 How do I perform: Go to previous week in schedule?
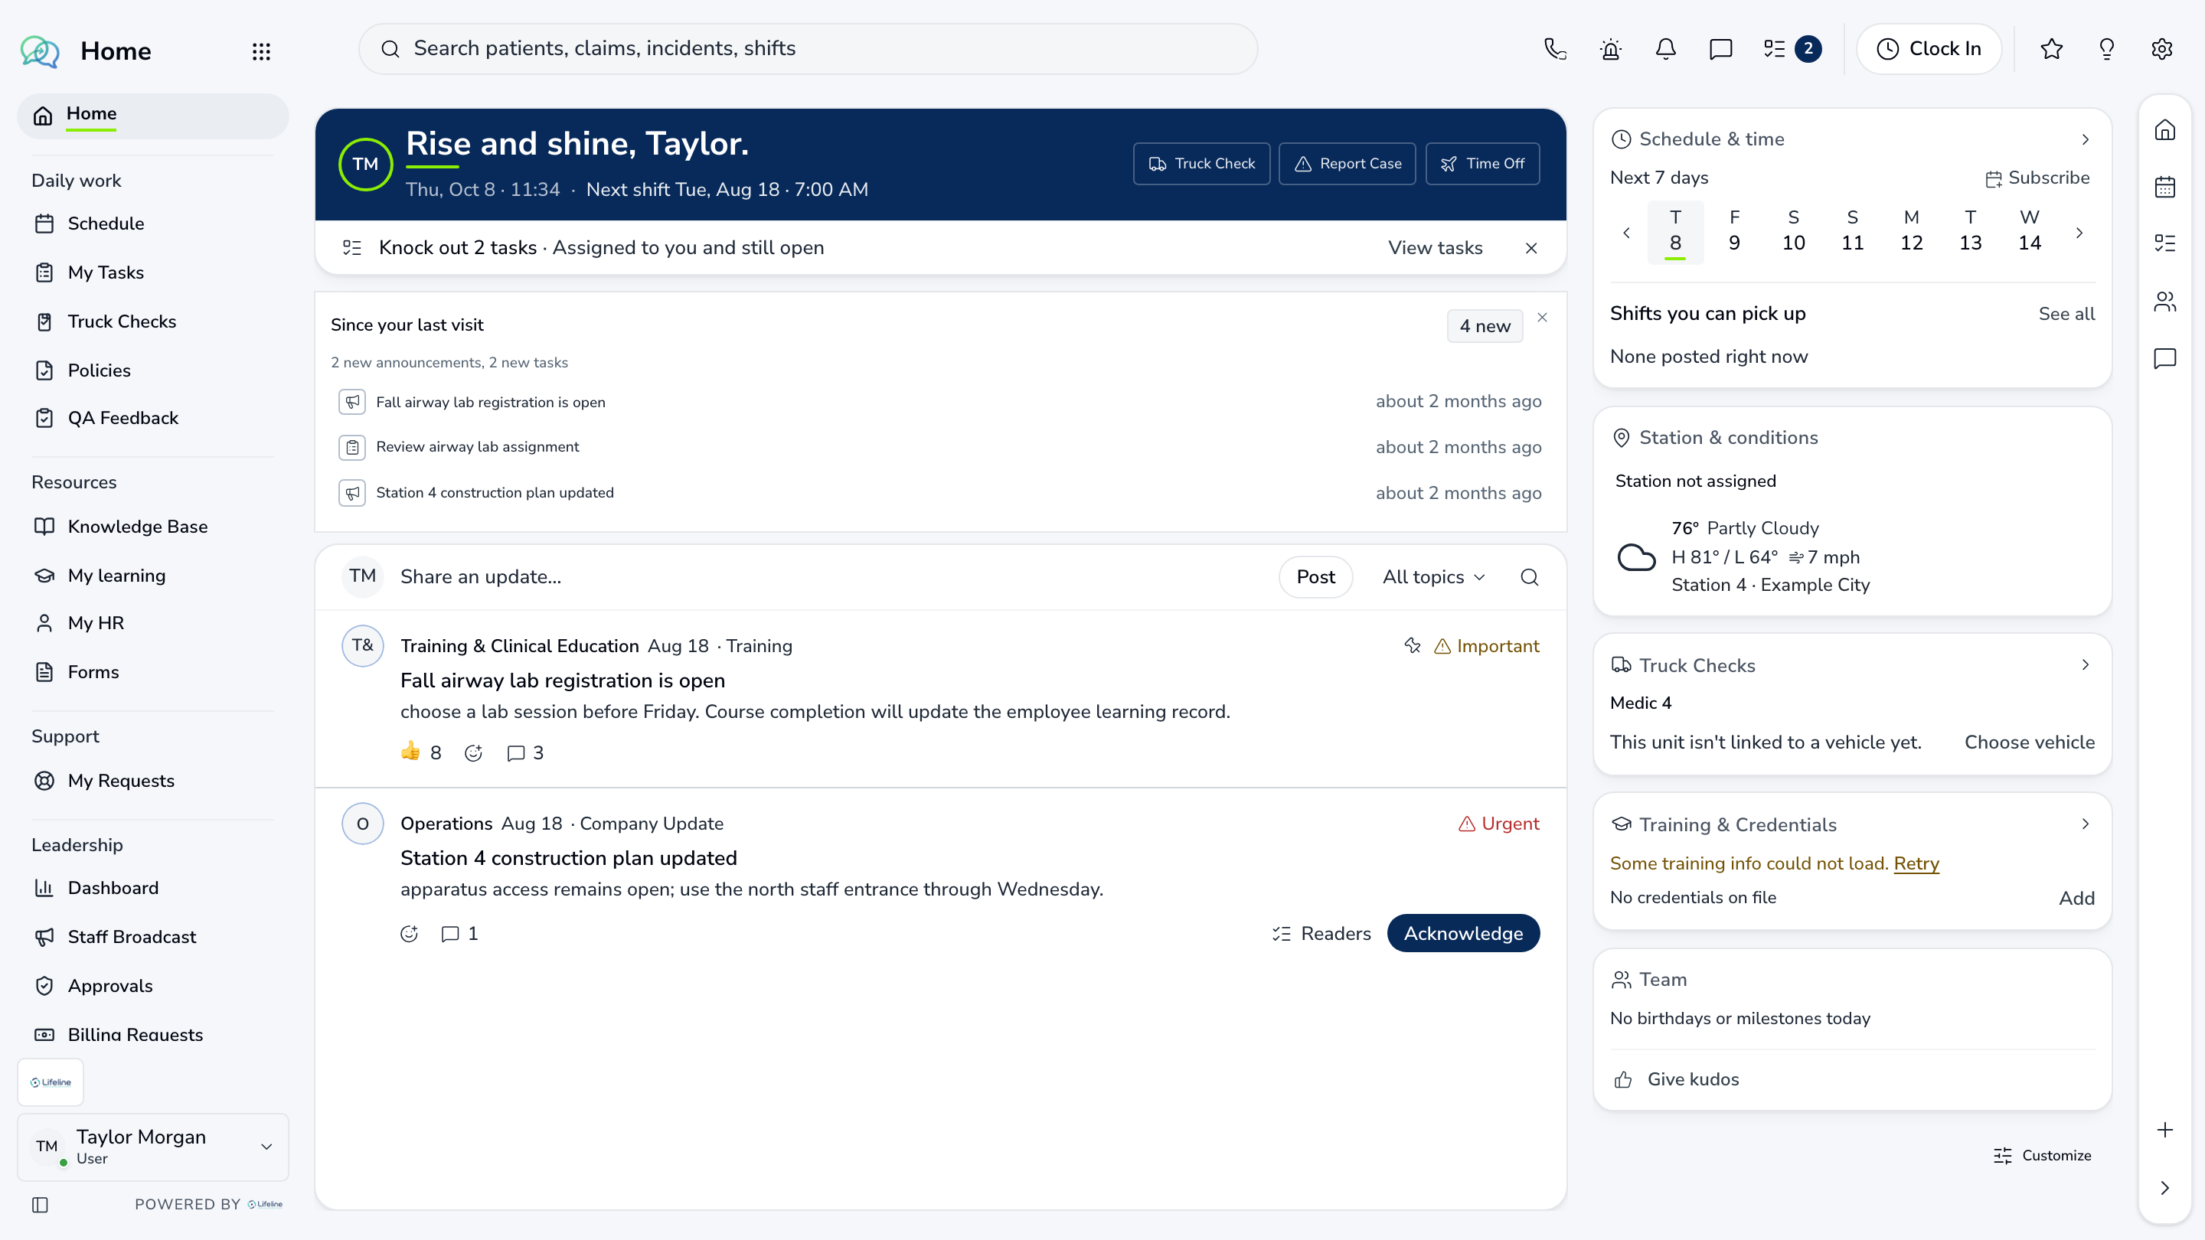1626,233
